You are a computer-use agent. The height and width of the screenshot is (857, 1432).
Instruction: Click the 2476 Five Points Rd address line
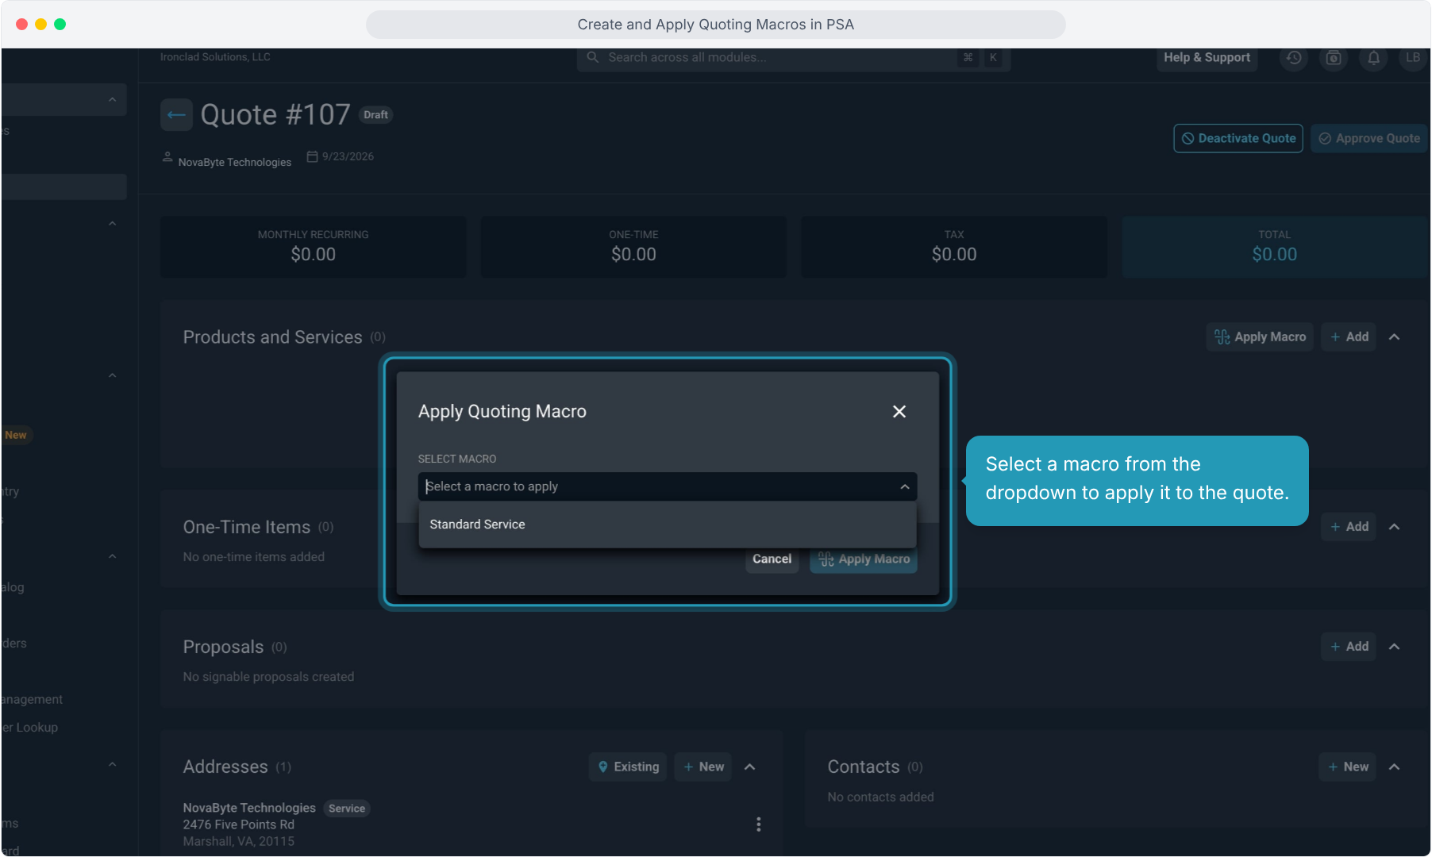[x=239, y=824]
